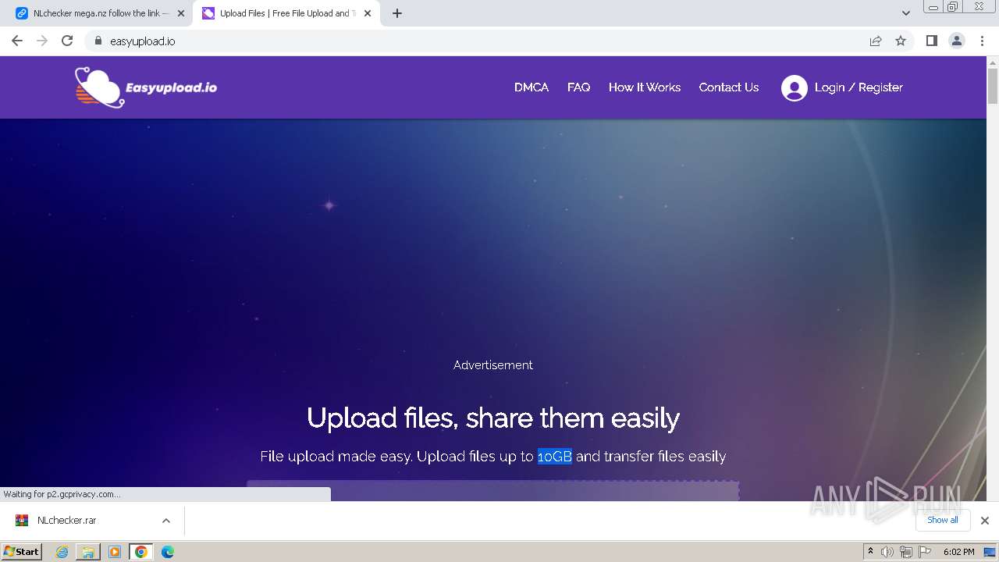Close the downloads bar
Screen dimensions: 999x562
coord(985,521)
